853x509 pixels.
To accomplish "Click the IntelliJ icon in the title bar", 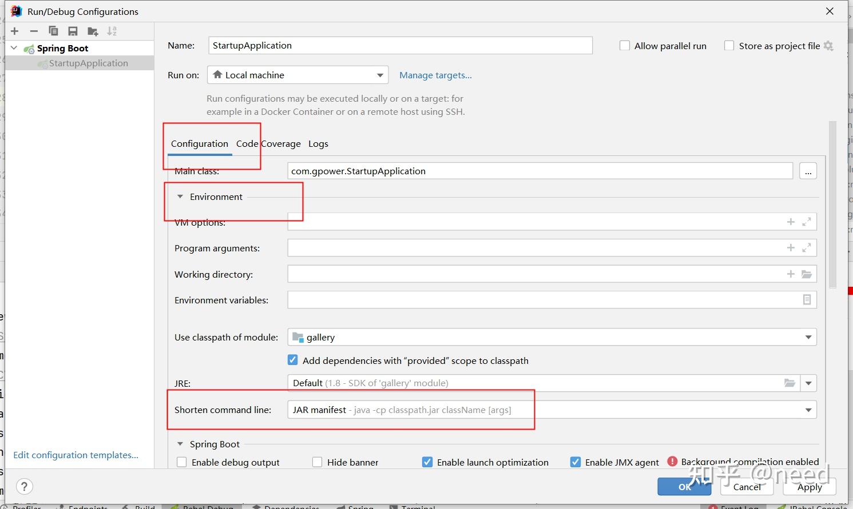I will click(15, 11).
